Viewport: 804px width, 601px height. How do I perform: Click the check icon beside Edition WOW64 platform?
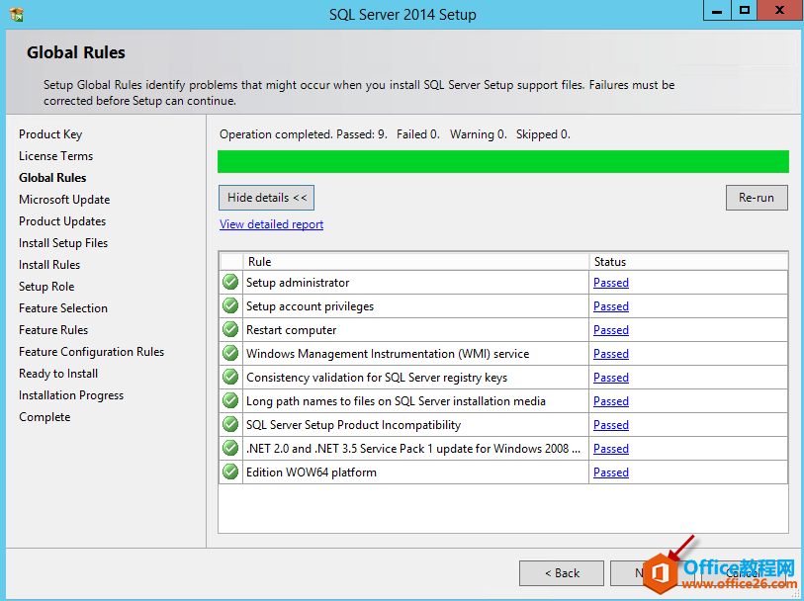coord(230,472)
